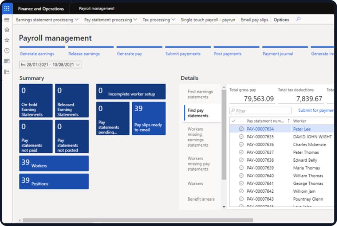Toggle select-all checkmark in grid header

[x=233, y=121]
